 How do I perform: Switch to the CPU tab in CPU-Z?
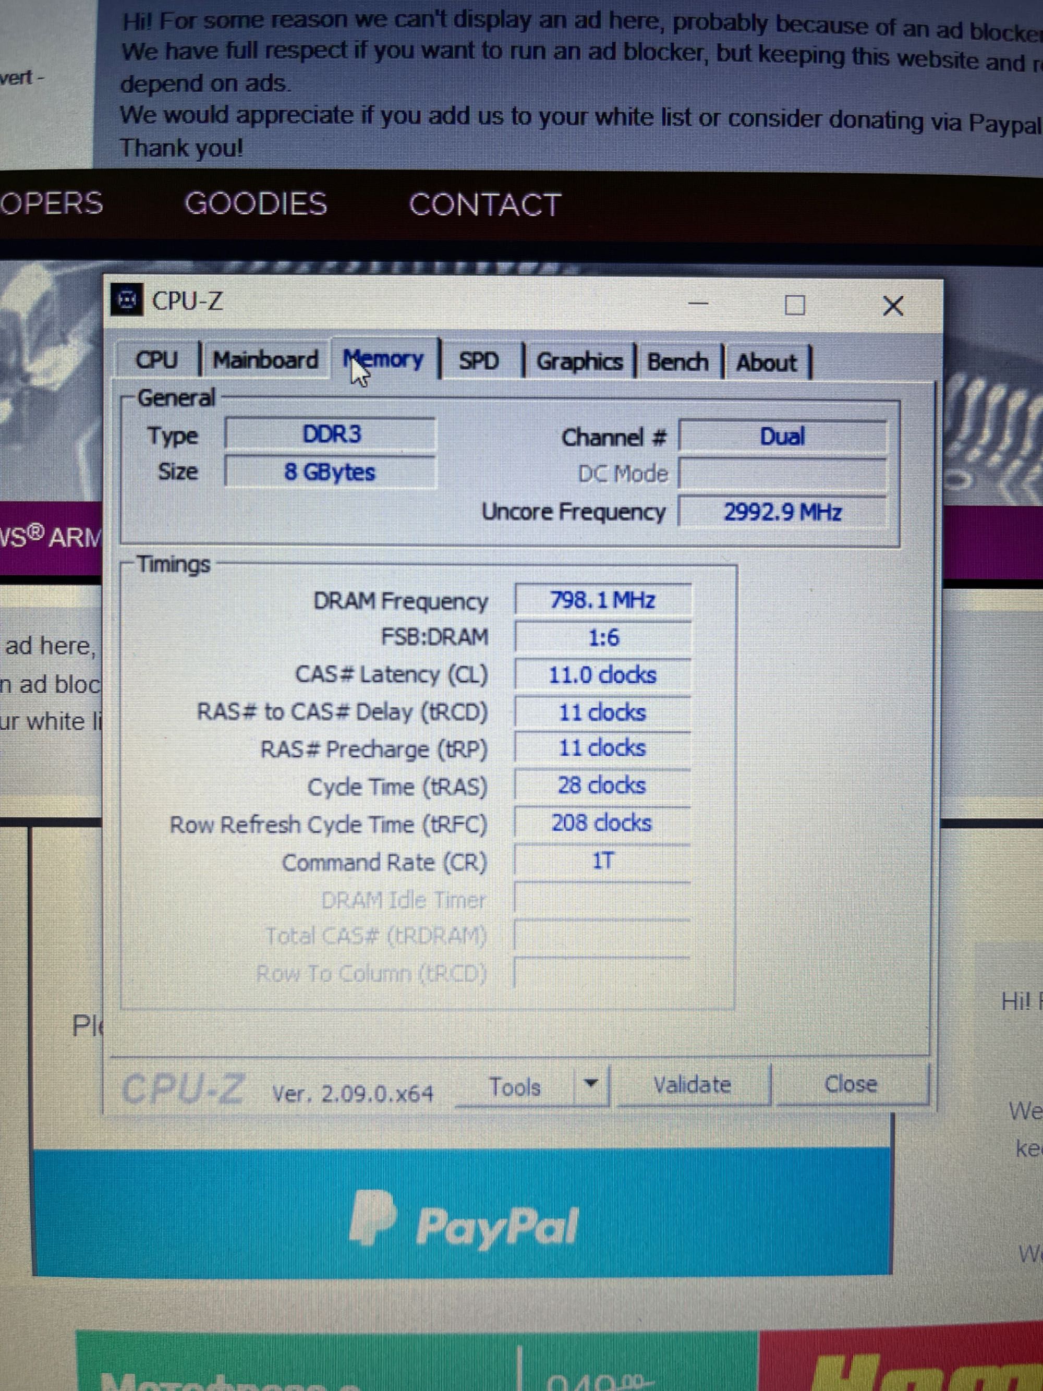coord(156,360)
